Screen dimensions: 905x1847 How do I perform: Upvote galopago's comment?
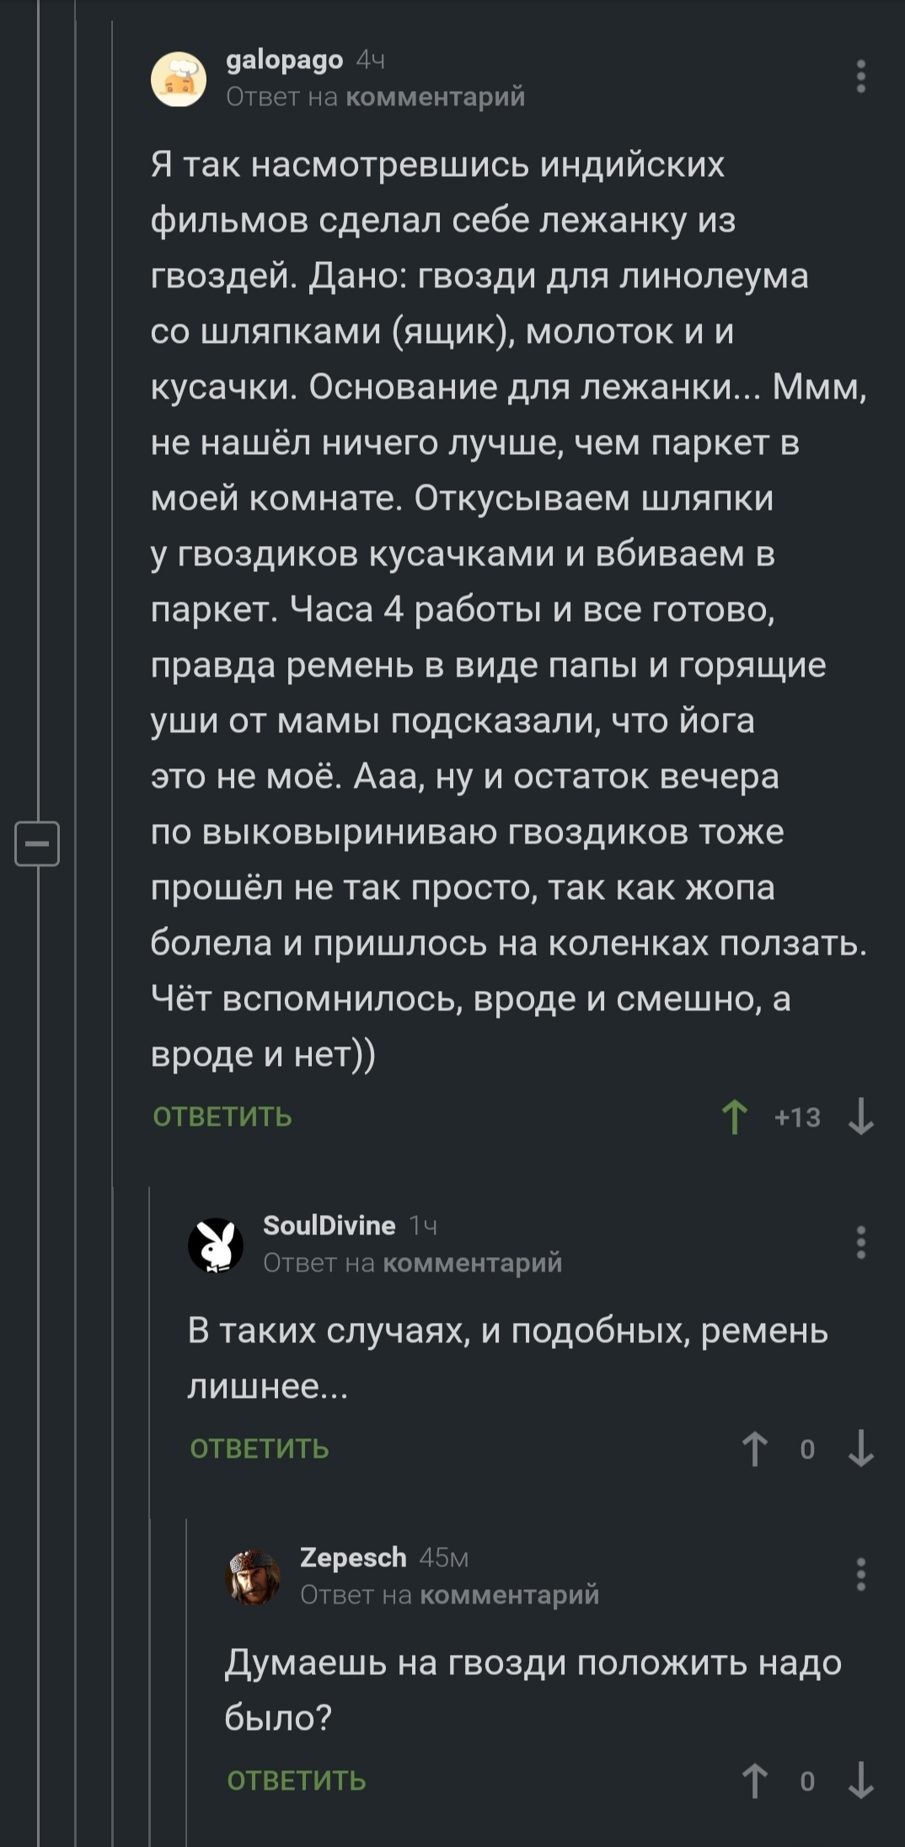(x=735, y=1117)
